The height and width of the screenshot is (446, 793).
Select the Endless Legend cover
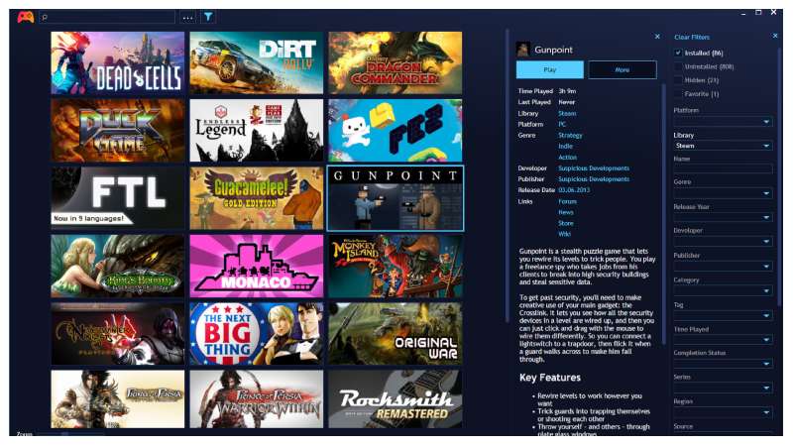pos(257,131)
